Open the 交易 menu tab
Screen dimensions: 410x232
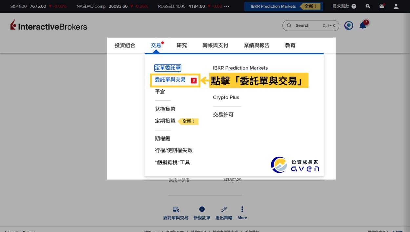coord(156,45)
